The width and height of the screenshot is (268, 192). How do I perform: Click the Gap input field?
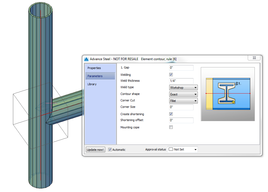point(181,68)
